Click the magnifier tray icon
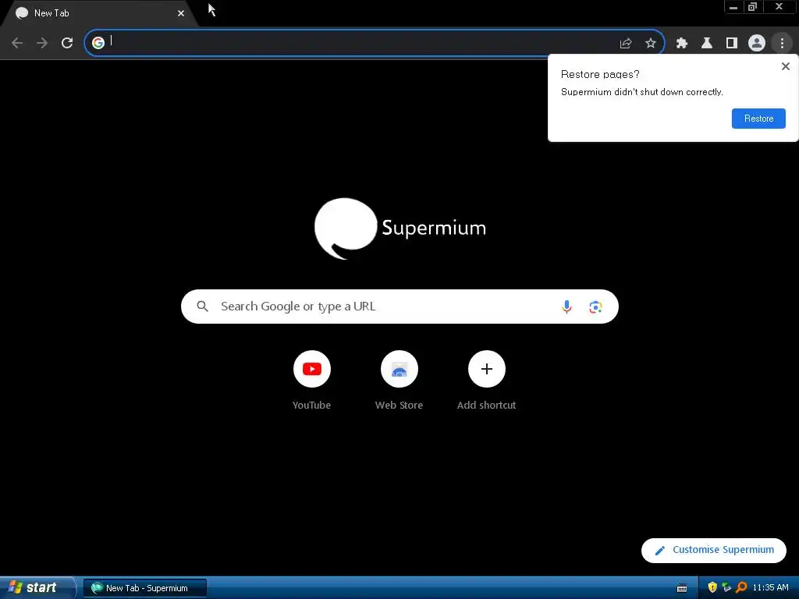The width and height of the screenshot is (799, 599). (x=741, y=587)
